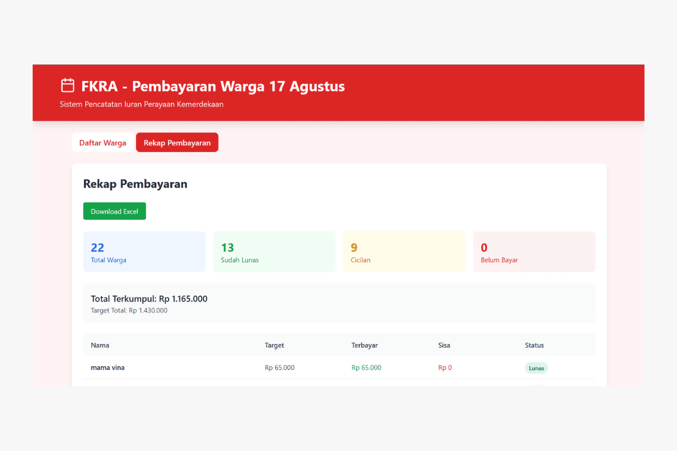Click the Target Total Rp 1.430.000 line

(129, 311)
